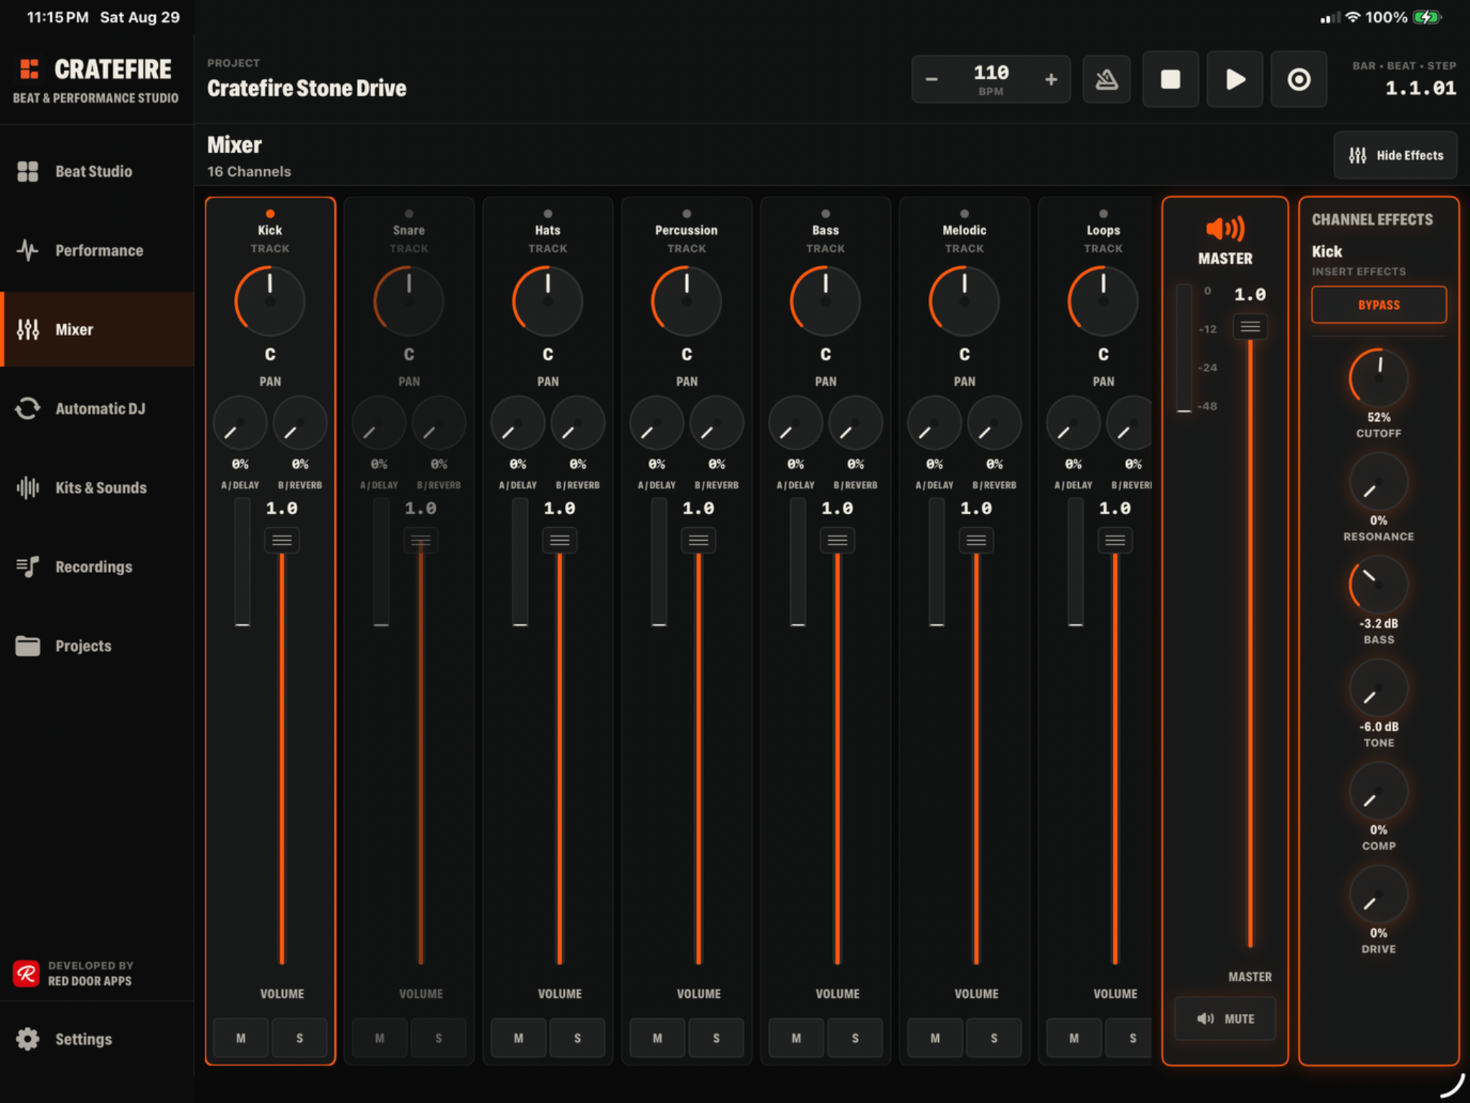Click the master speaker icon
1470x1103 pixels.
1225,229
